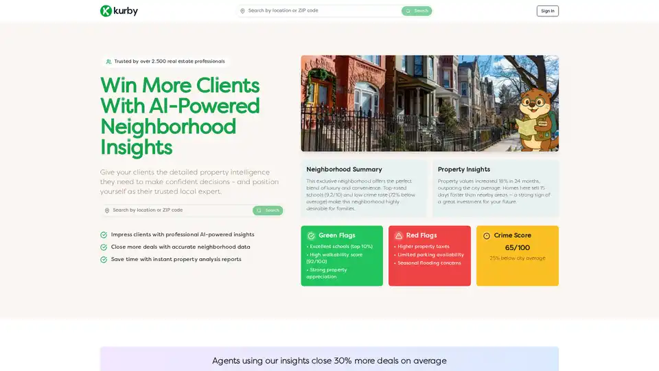Click checkmark beside Save time text
This screenshot has height=371, width=659.
tap(104, 260)
